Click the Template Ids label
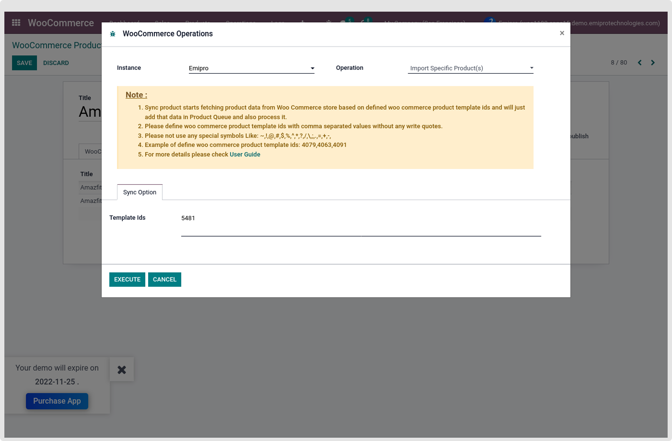The image size is (672, 441). 127,218
